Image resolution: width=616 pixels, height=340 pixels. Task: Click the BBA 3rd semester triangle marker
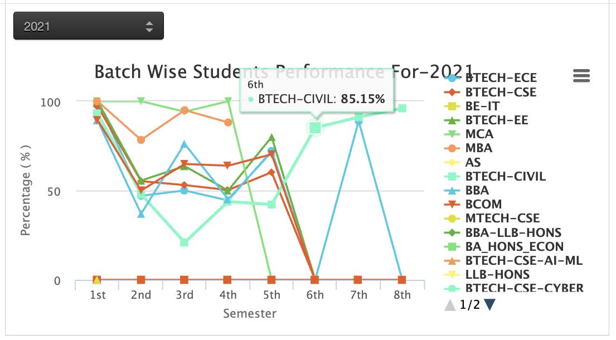185,145
